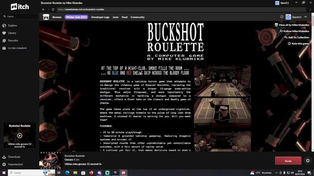Open the Winter Sale 2023 badge
The height and width of the screenshot is (176, 314).
77,17
